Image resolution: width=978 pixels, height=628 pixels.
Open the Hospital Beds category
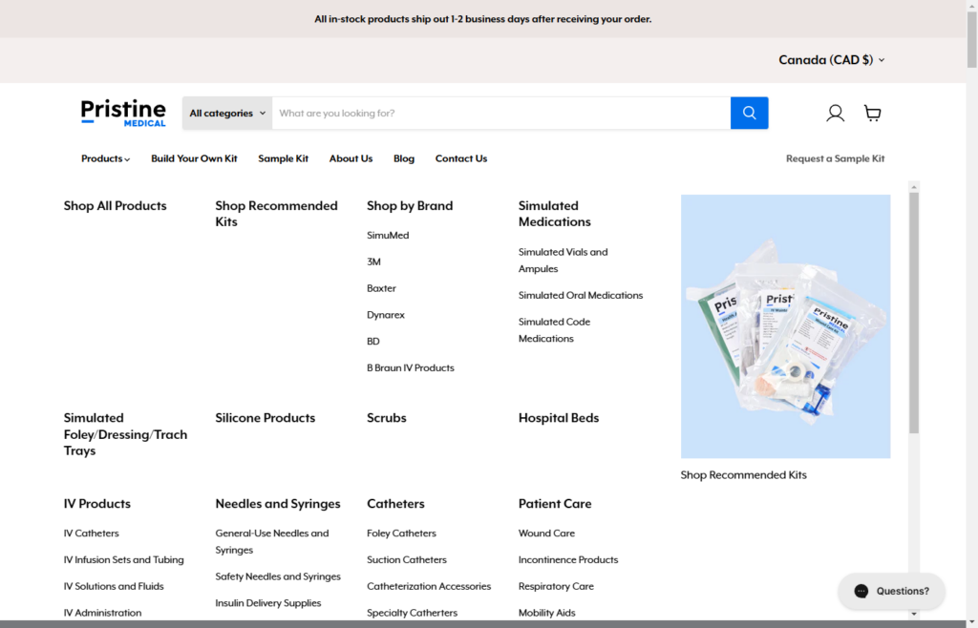(x=559, y=417)
